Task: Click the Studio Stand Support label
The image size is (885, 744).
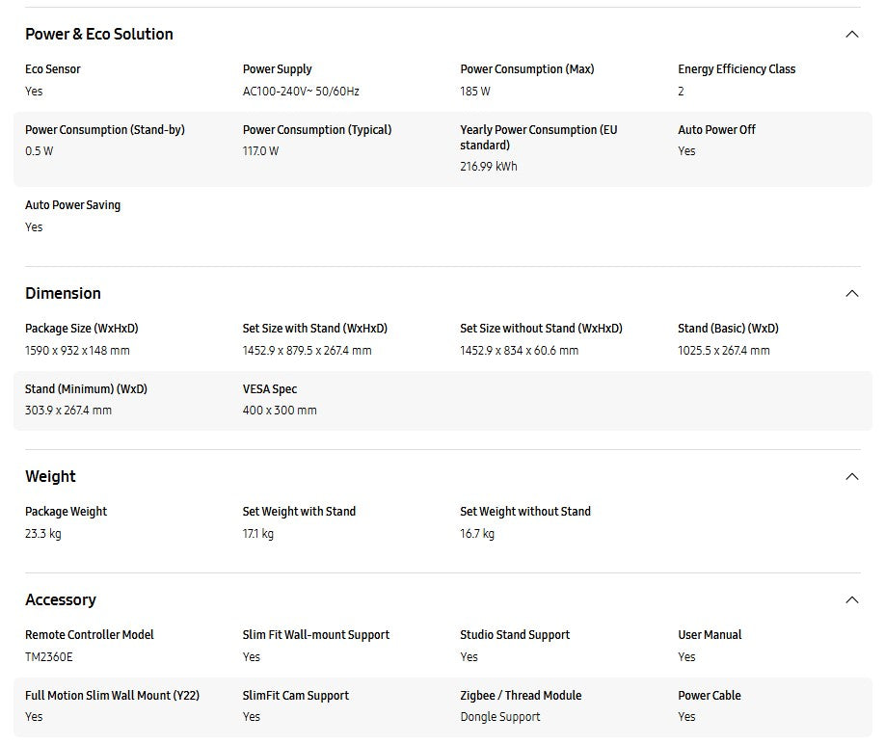Action: coord(515,635)
